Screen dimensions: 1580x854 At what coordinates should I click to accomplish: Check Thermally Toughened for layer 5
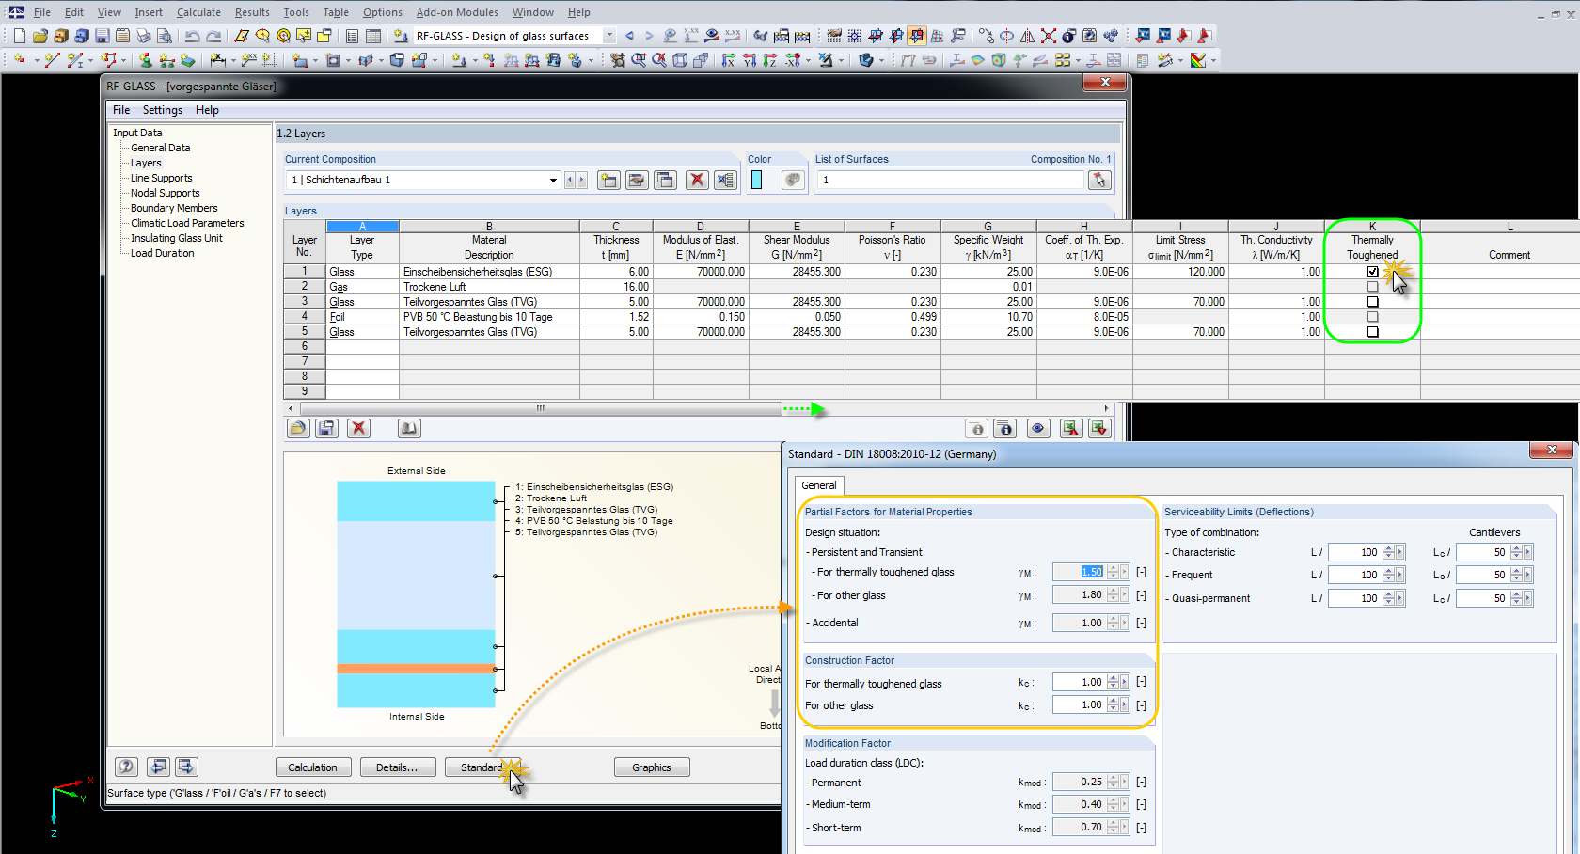pos(1372,332)
